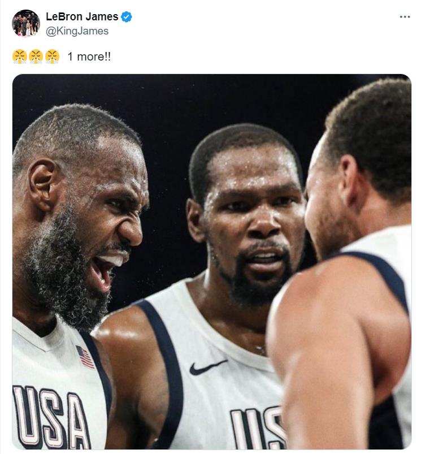
Task: Click the third steaming-face emoji
Action: (52, 57)
